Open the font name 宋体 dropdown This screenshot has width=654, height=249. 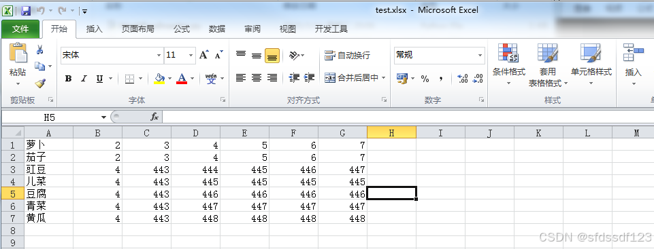tap(159, 55)
